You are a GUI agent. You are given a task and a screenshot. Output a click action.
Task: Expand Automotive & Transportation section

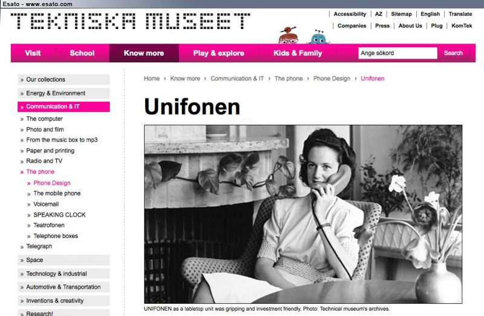(64, 287)
